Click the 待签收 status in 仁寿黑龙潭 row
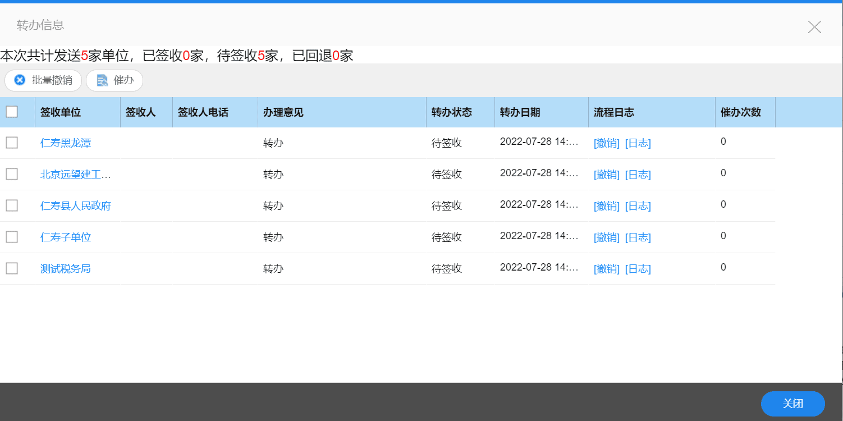 447,143
